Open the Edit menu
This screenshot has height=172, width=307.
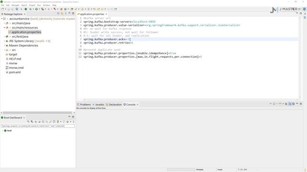point(8,5)
